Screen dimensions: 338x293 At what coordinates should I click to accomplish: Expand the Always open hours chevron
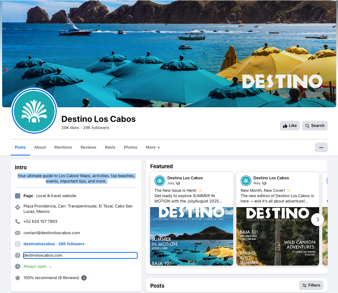(x=50, y=267)
